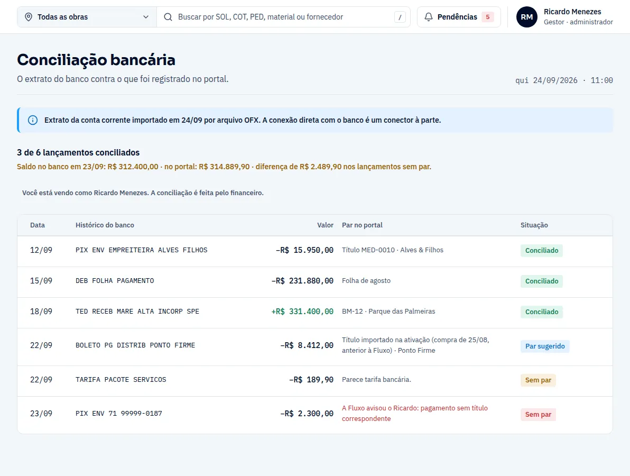Click date 15/09 cell
The image size is (630, 476).
click(x=41, y=281)
